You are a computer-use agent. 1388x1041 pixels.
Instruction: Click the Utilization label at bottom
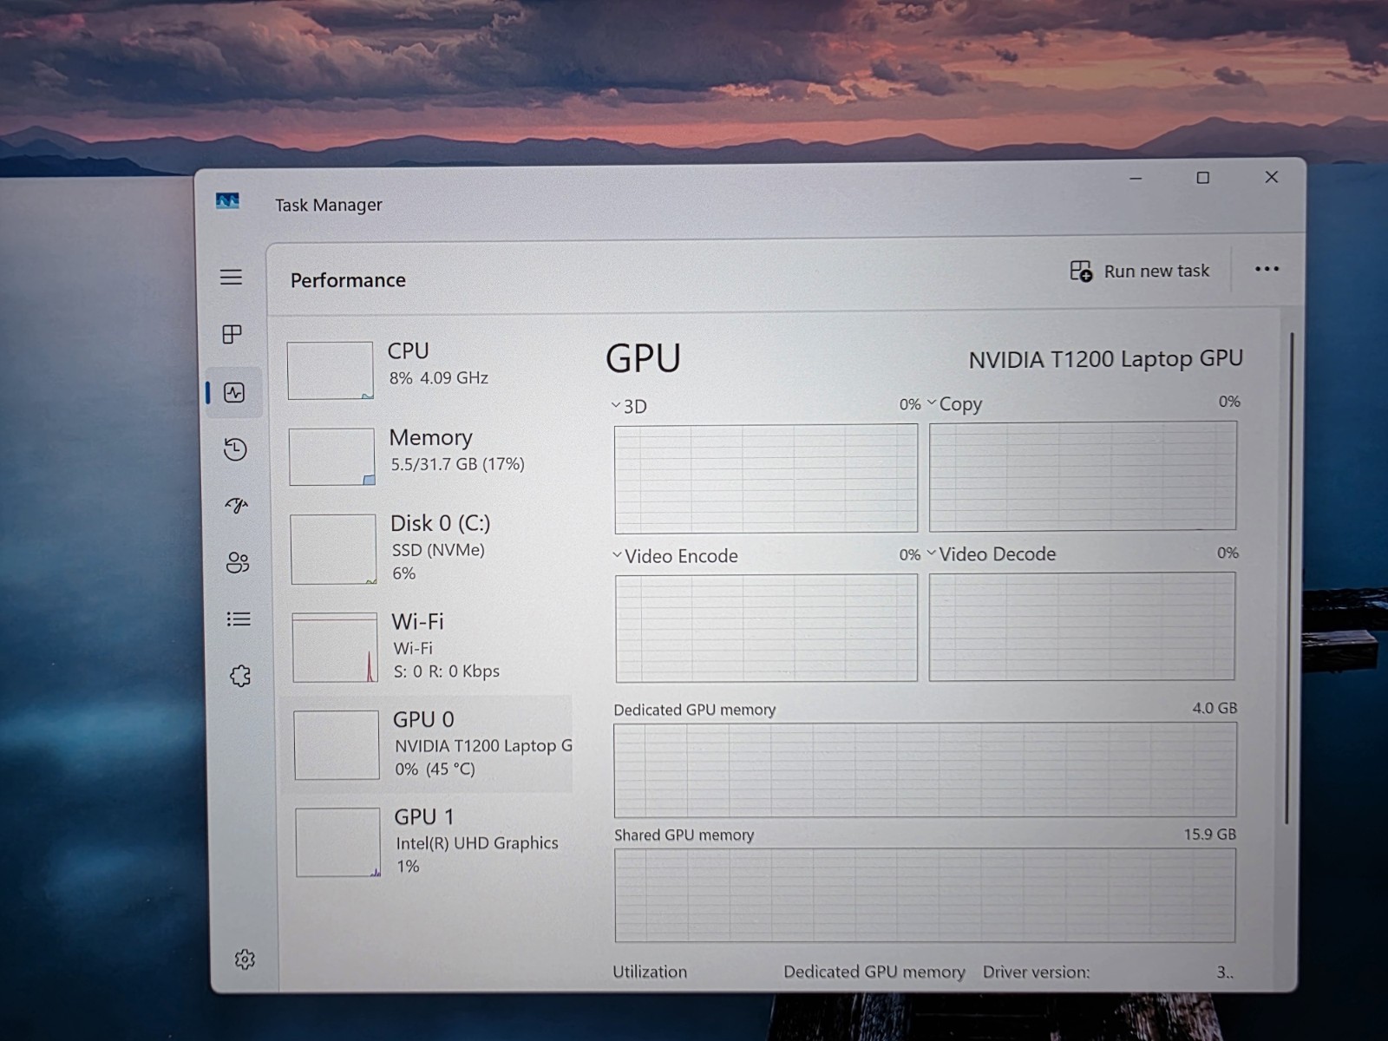pyautogui.click(x=650, y=972)
